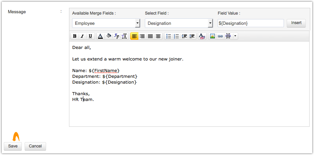Image resolution: width=314 pixels, height=155 pixels.
Task: Toggle bold formatting in the toolbar
Action: 74,36
